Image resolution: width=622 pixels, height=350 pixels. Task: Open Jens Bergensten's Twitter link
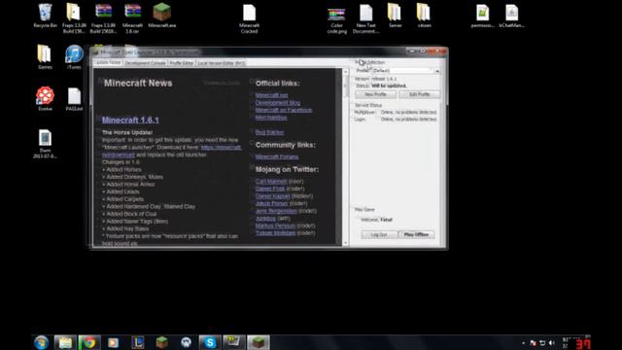(276, 211)
